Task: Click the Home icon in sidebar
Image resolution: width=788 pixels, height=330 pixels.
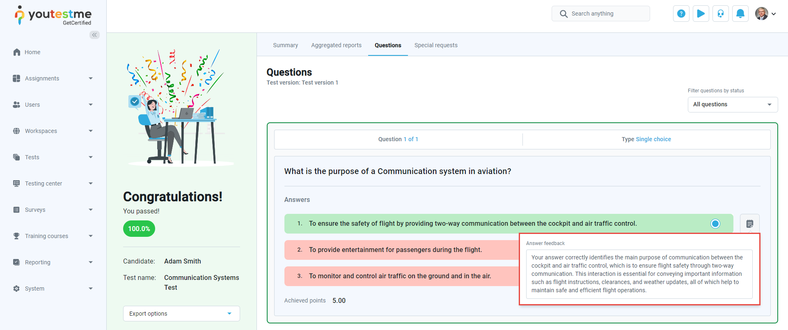Action: coord(17,52)
